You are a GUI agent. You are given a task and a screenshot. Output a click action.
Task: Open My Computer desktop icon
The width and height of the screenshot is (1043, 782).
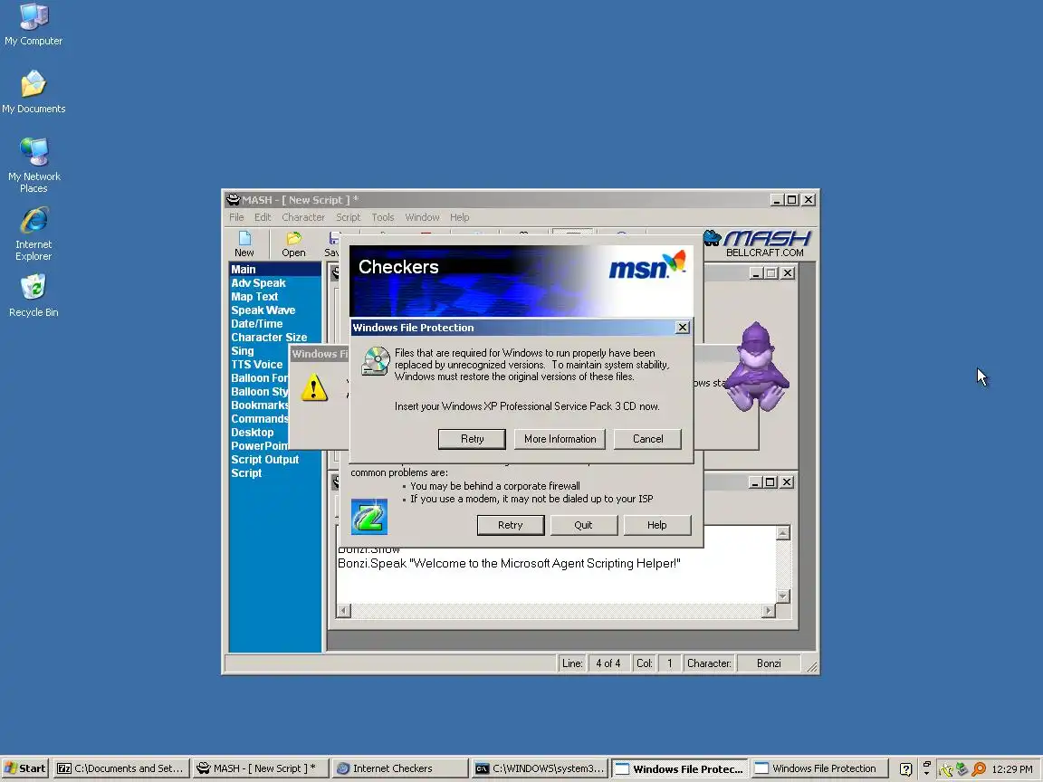point(33,24)
